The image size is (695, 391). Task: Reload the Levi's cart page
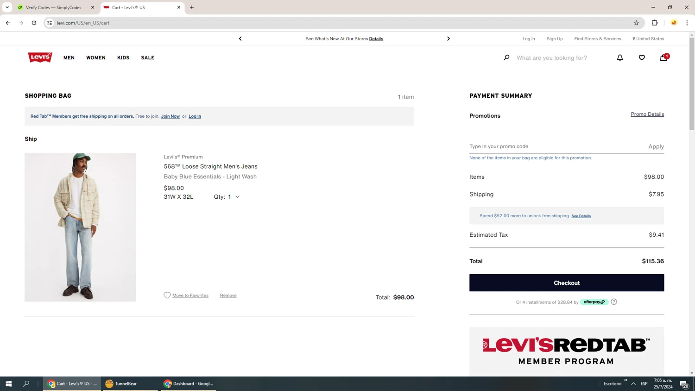pyautogui.click(x=34, y=23)
